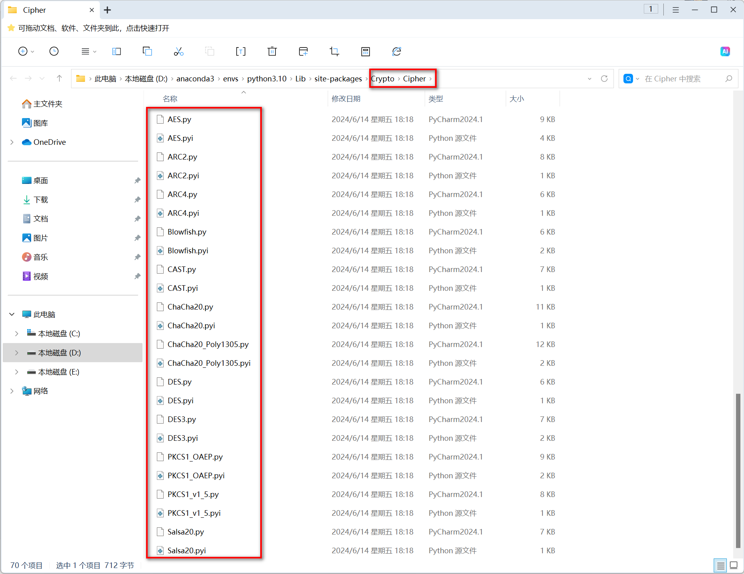Toggle the preview pane

[x=116, y=51]
